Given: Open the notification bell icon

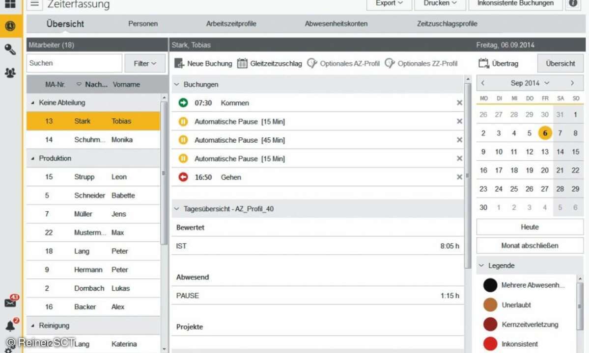Looking at the screenshot, I should point(10,326).
